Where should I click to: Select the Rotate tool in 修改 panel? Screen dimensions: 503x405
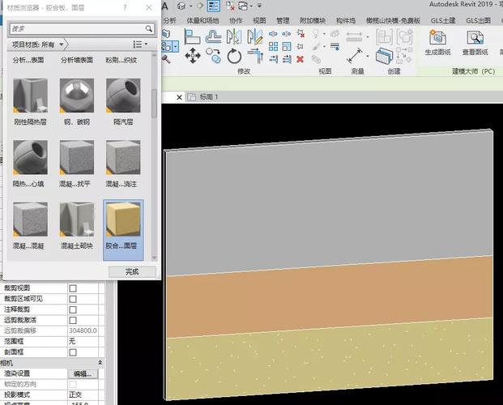pos(235,55)
